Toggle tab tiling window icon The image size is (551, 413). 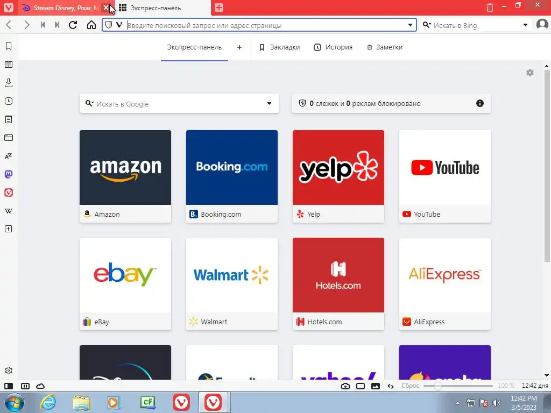point(360,386)
